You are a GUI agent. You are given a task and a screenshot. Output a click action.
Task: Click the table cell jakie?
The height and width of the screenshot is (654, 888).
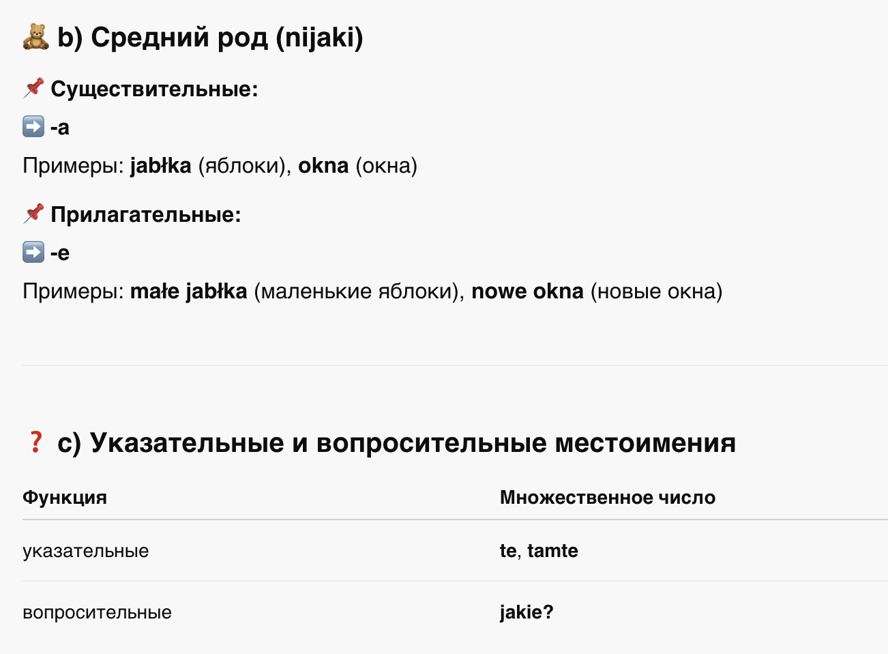point(527,612)
